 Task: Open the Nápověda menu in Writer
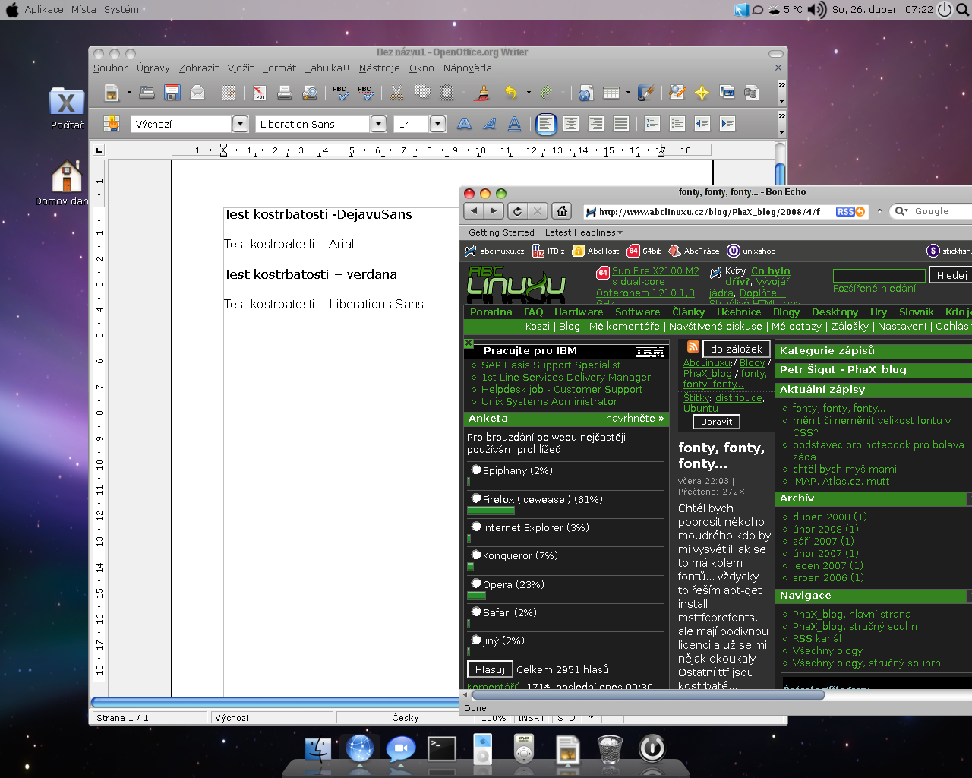pos(468,68)
